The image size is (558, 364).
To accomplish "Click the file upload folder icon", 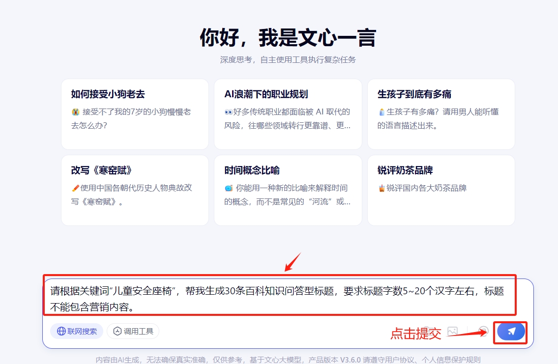I will (430, 331).
